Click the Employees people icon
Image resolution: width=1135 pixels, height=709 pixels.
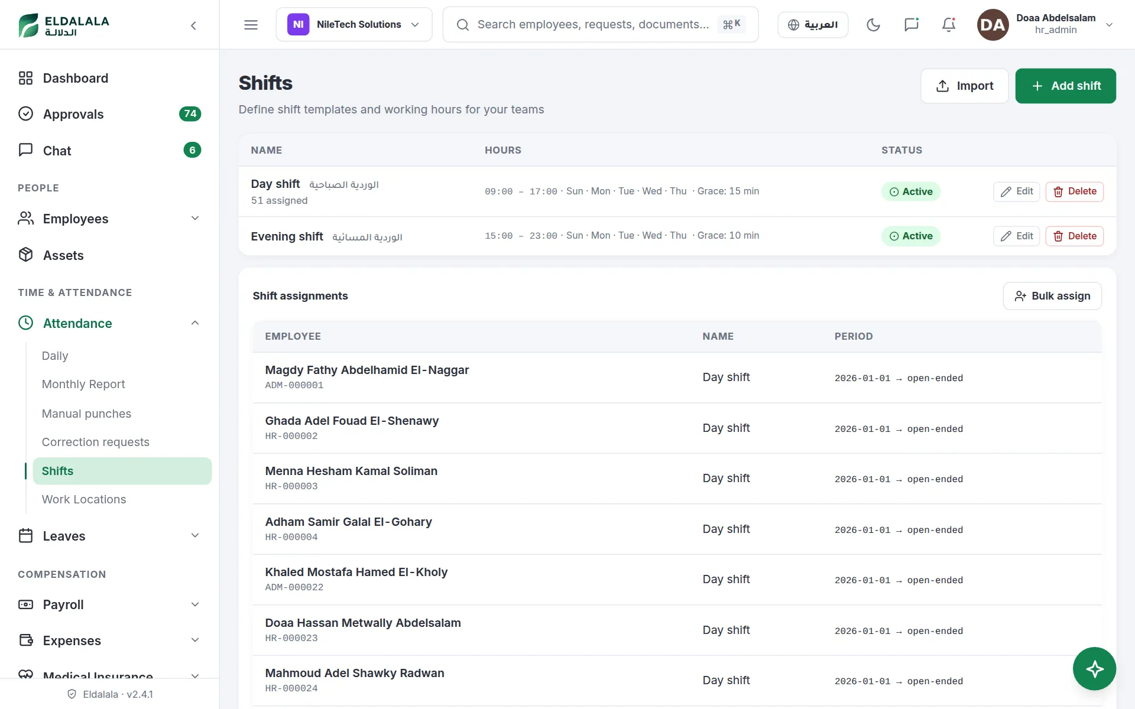[25, 219]
